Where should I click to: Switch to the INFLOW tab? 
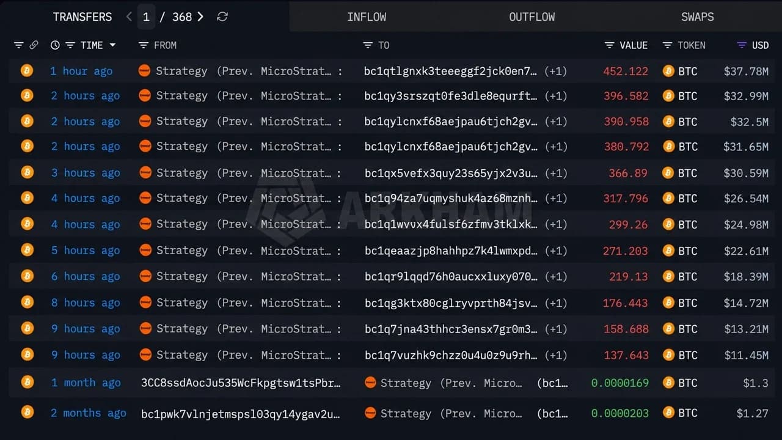coord(367,17)
